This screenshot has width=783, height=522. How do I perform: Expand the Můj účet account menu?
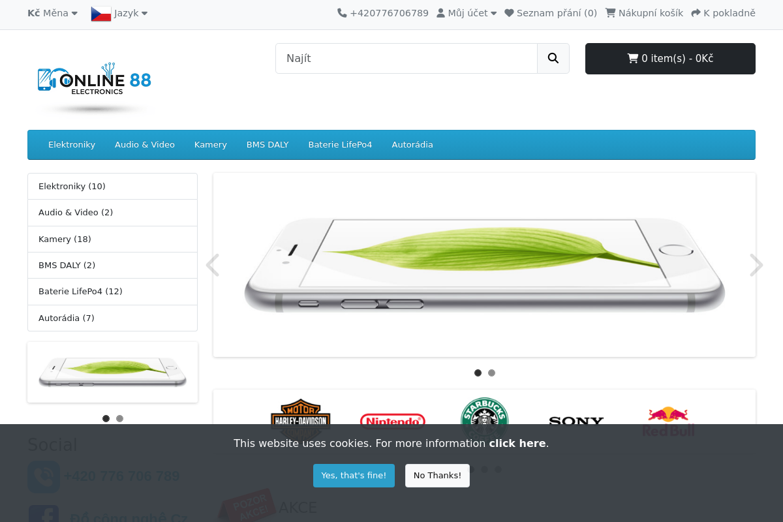[467, 13]
